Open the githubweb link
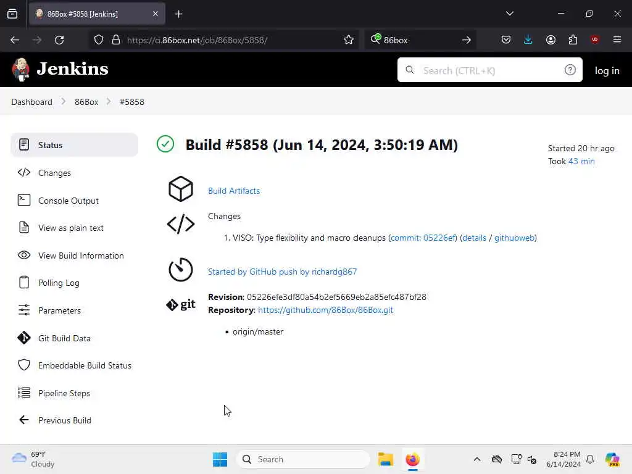This screenshot has width=632, height=474. coord(514,238)
